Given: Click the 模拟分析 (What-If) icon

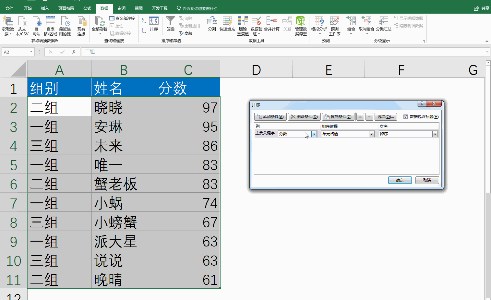Looking at the screenshot, I should [x=319, y=24].
